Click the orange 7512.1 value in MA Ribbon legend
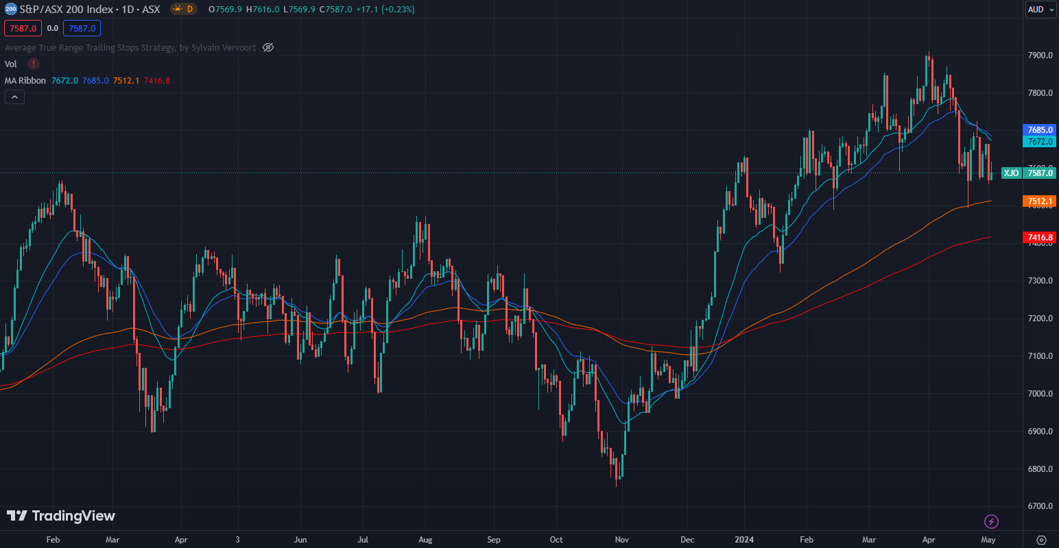Image resolution: width=1059 pixels, height=548 pixels. point(126,80)
